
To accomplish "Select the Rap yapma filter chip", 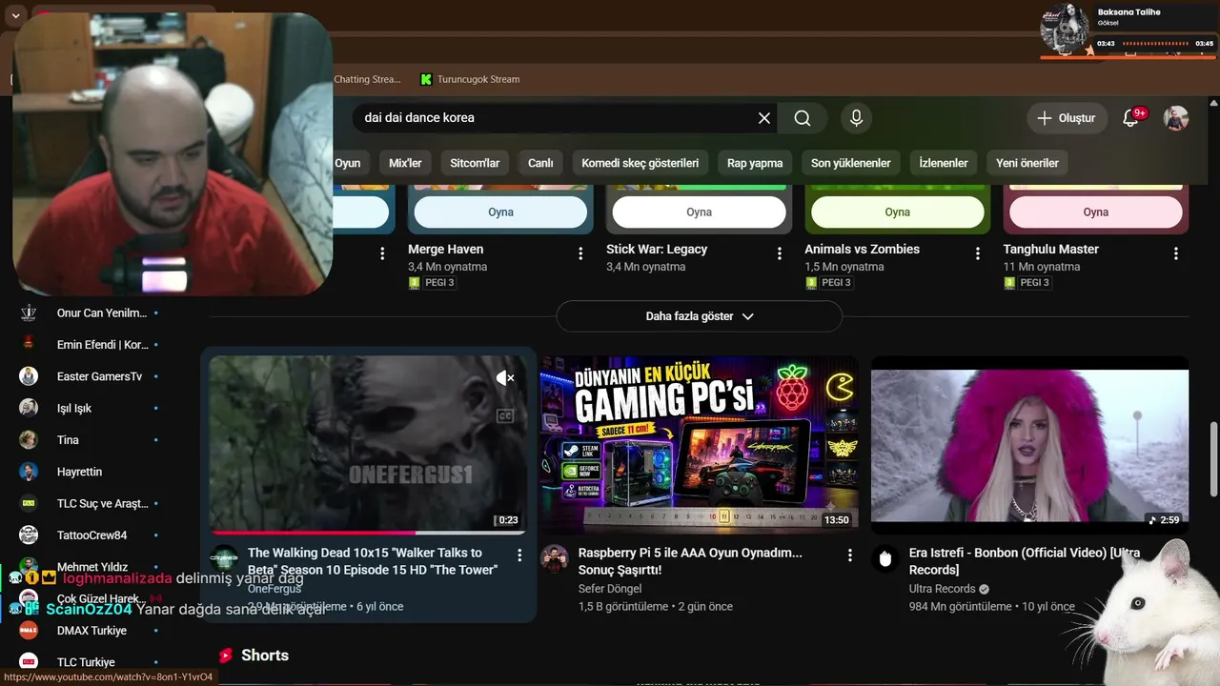I will (755, 163).
